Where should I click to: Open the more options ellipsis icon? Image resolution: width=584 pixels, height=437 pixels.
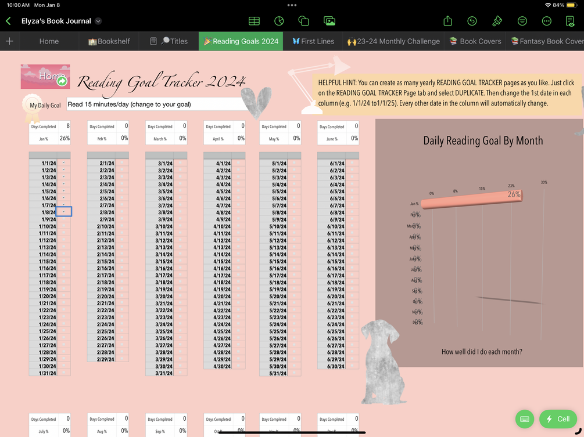click(546, 21)
